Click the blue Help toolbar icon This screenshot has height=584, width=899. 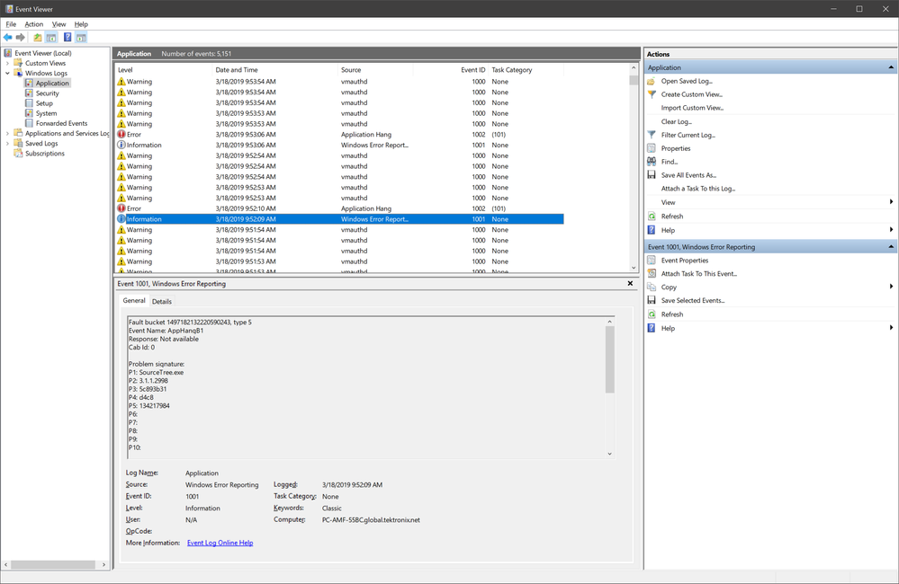[67, 37]
